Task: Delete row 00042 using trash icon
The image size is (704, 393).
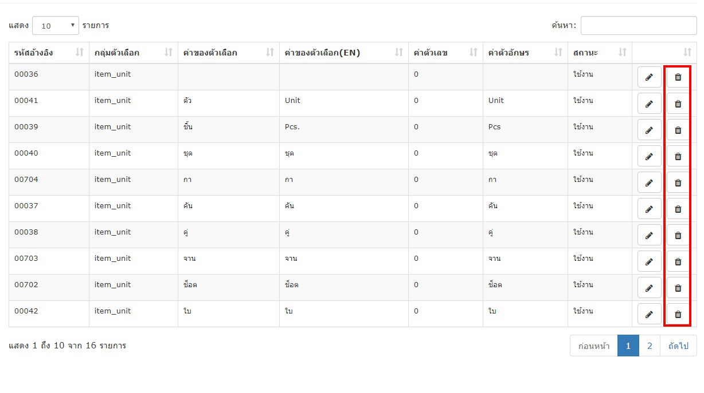Action: (x=678, y=314)
